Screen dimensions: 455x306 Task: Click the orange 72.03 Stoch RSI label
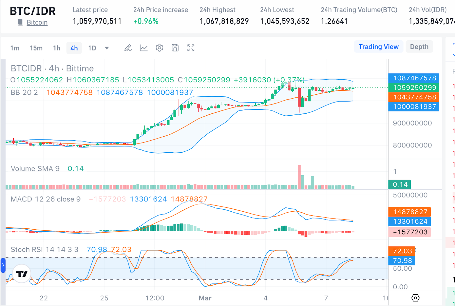402,251
